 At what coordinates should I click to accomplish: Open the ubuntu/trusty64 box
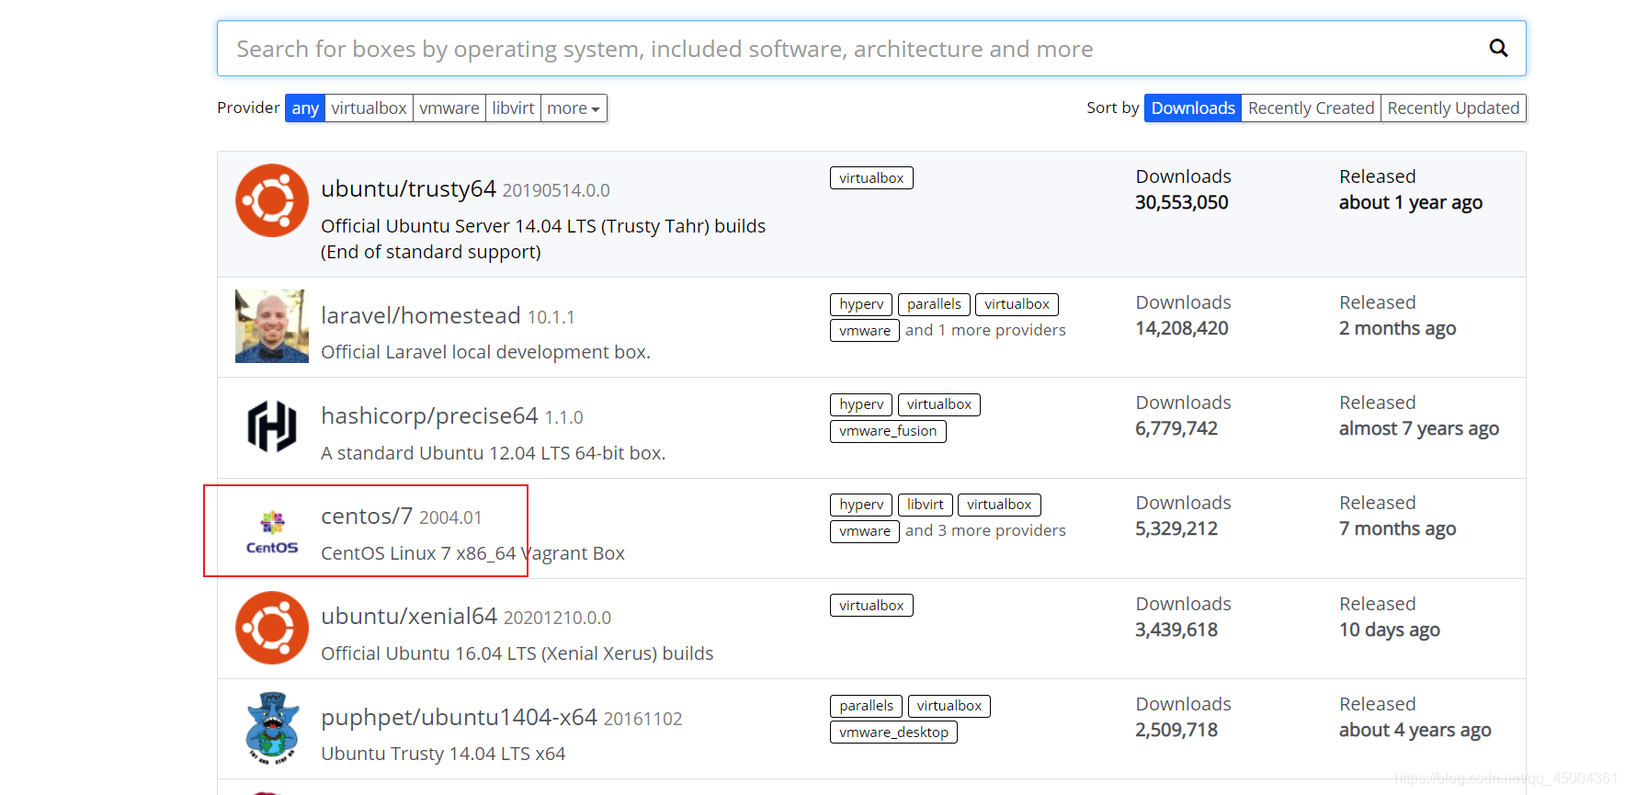408,188
